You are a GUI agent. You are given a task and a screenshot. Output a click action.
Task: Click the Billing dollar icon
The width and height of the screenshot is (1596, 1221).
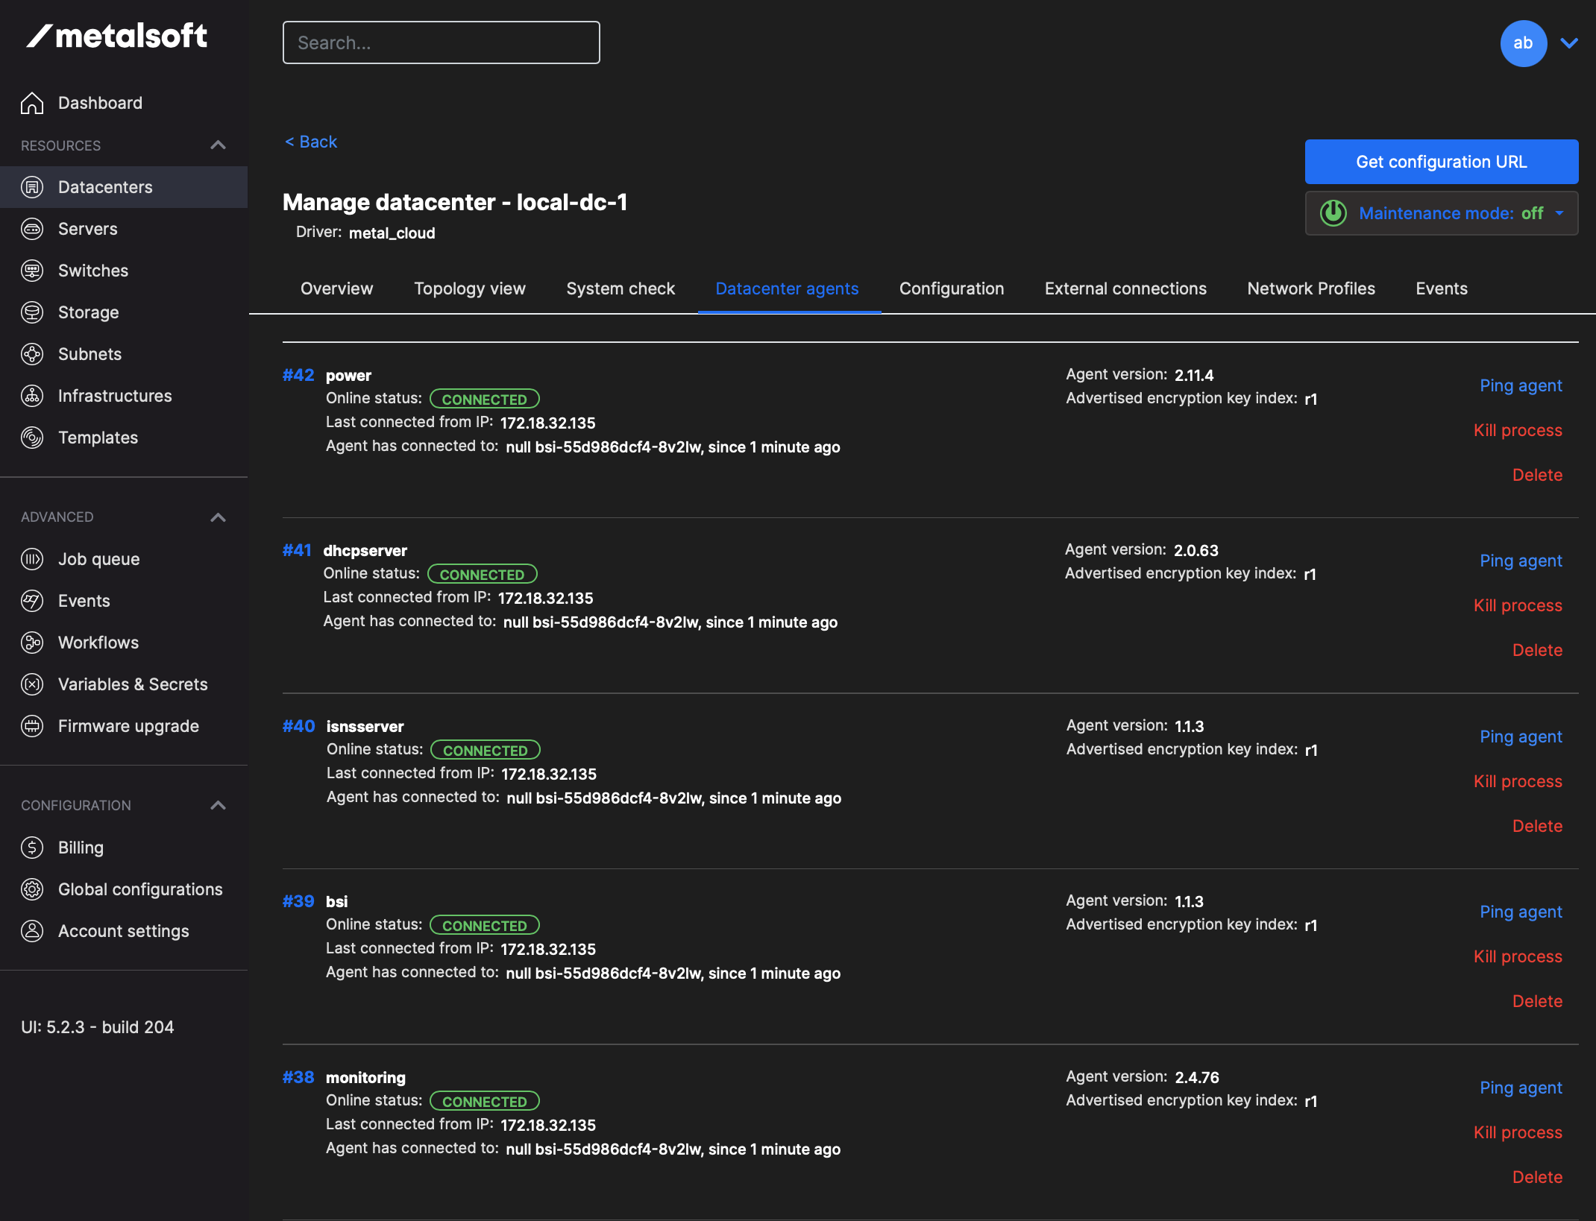pos(32,848)
